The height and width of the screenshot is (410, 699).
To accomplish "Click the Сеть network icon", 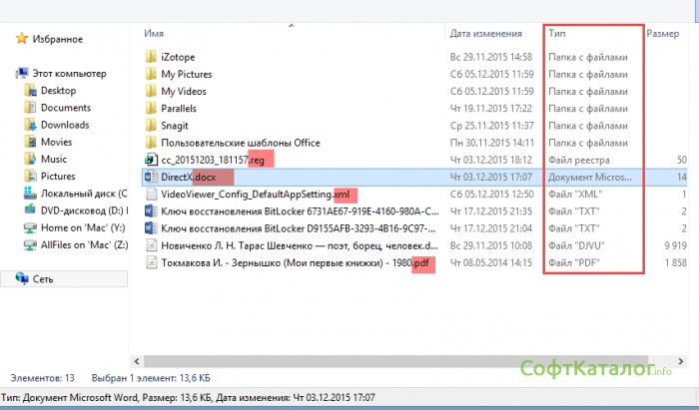I will point(23,279).
